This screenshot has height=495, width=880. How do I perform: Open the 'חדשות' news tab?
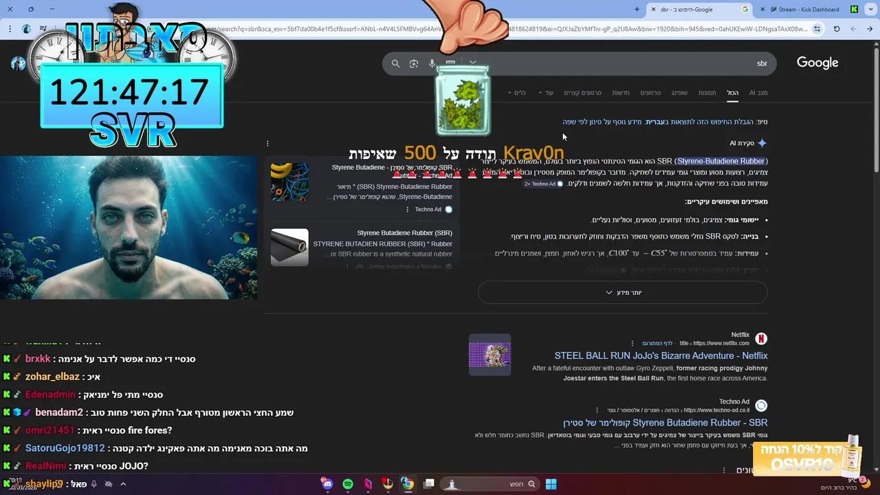click(621, 93)
